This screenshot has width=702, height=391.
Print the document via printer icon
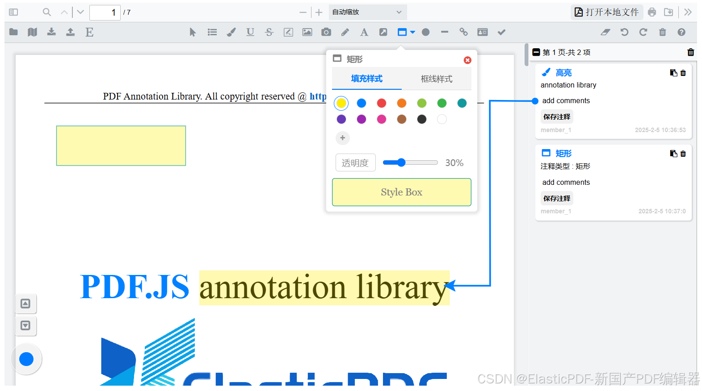point(652,12)
